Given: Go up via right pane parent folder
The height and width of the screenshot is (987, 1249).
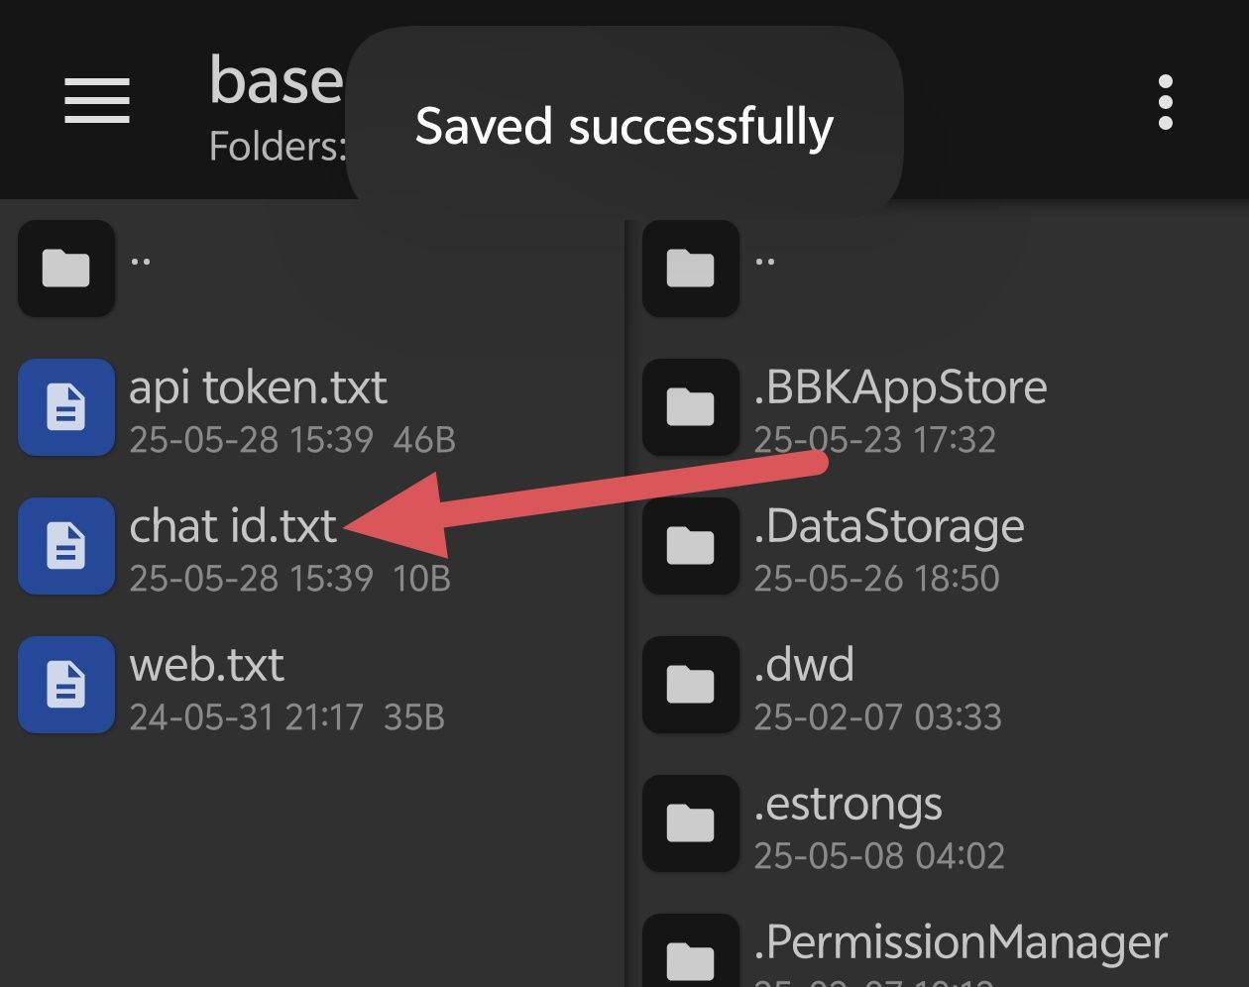Looking at the screenshot, I should click(691, 269).
